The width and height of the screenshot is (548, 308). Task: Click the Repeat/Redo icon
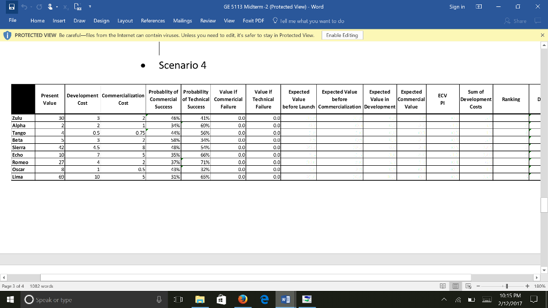(39, 7)
